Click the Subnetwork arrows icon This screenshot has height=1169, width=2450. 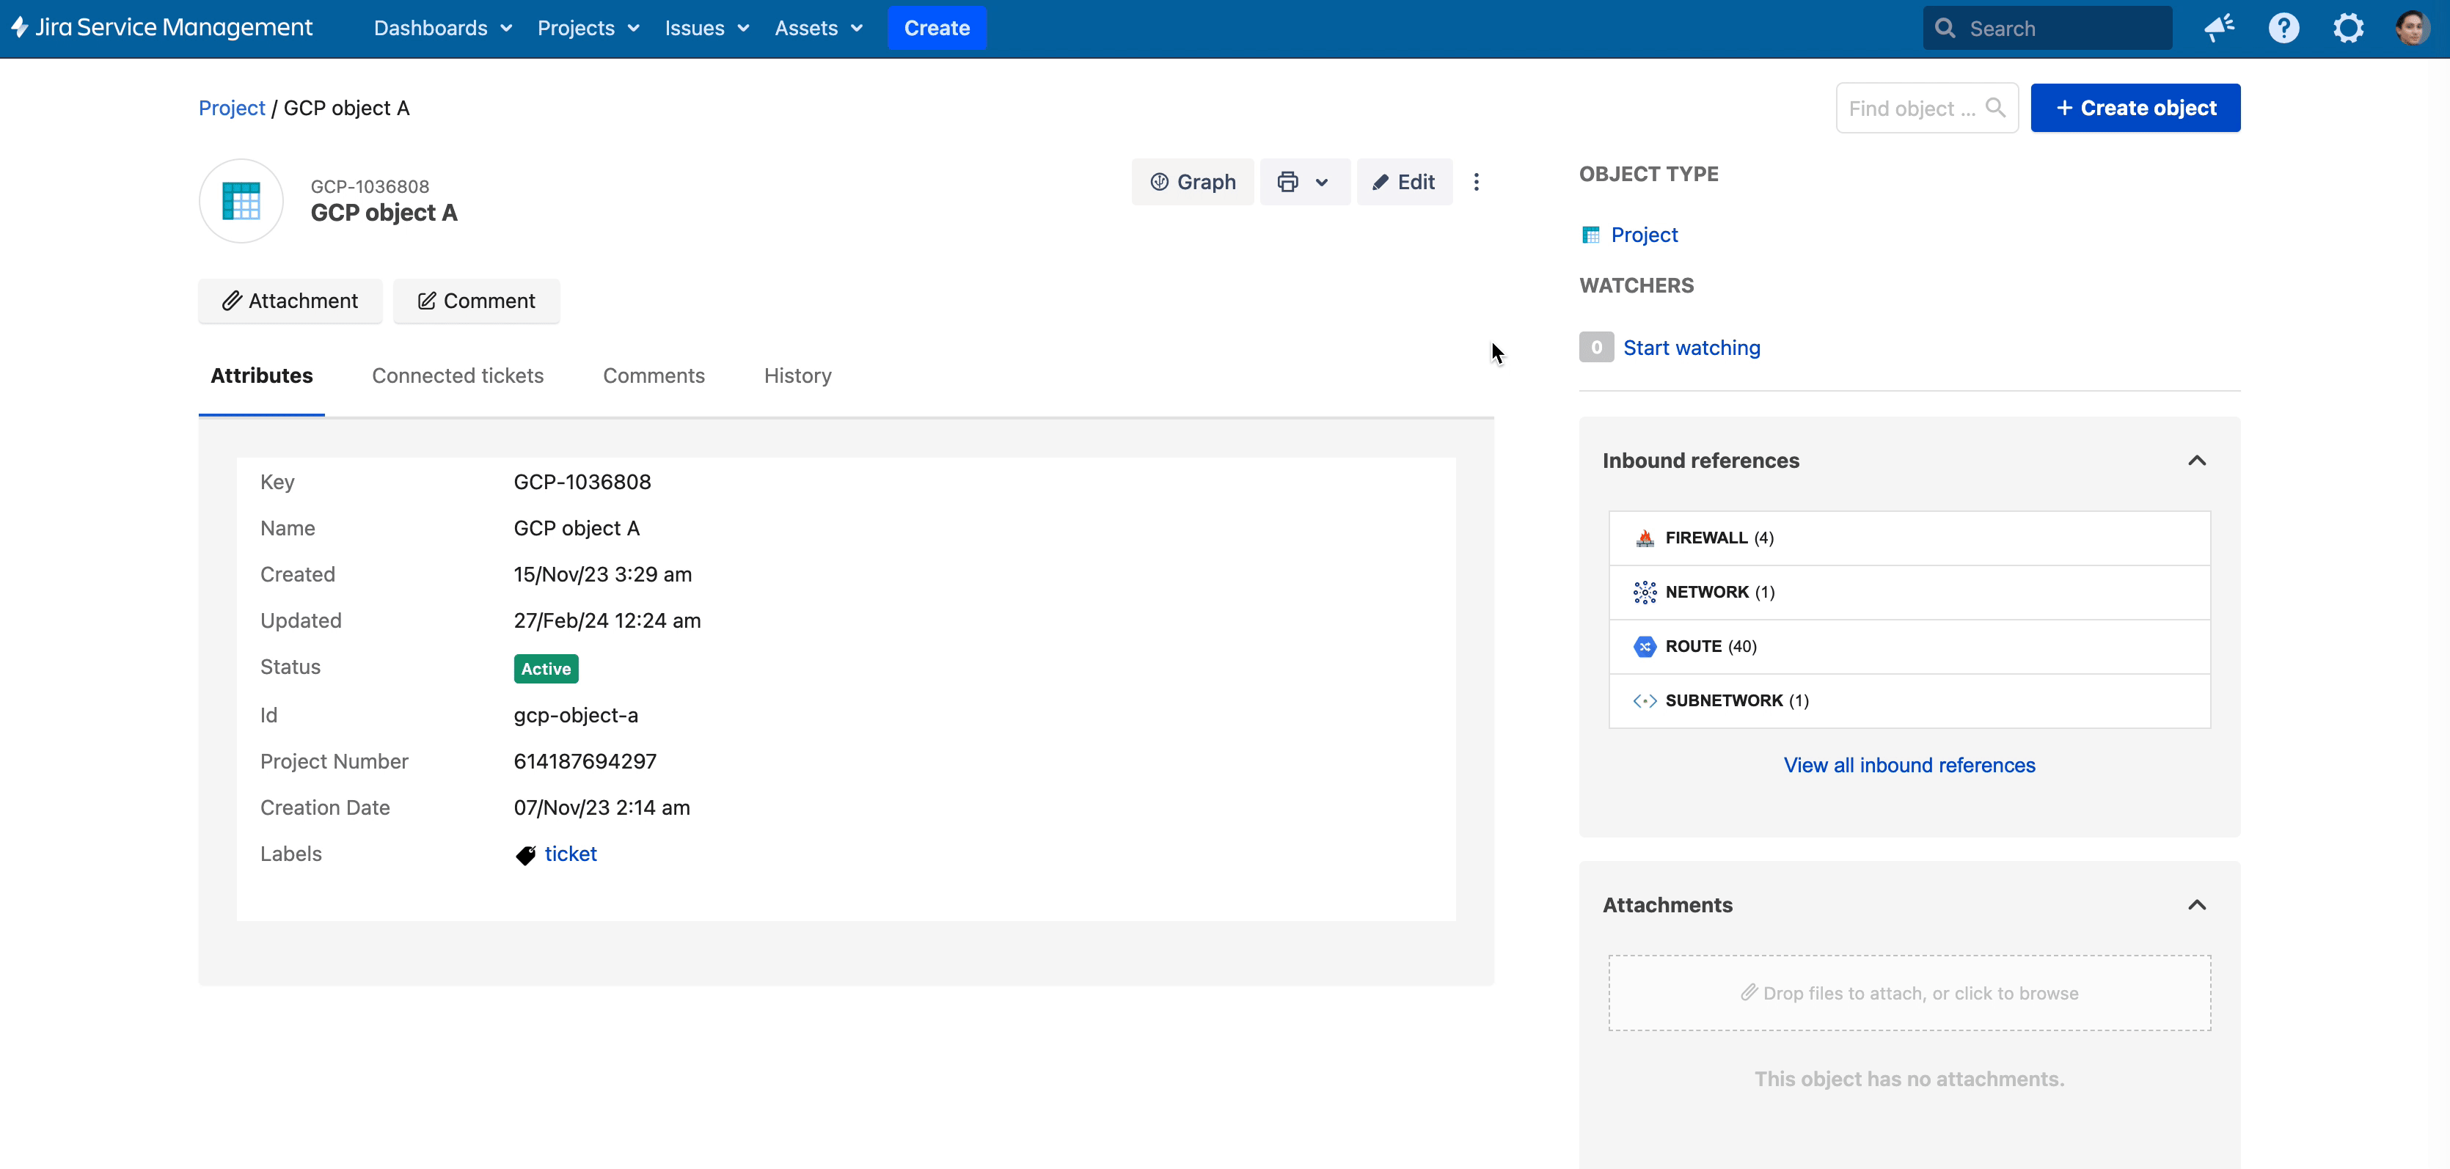pyautogui.click(x=1645, y=701)
